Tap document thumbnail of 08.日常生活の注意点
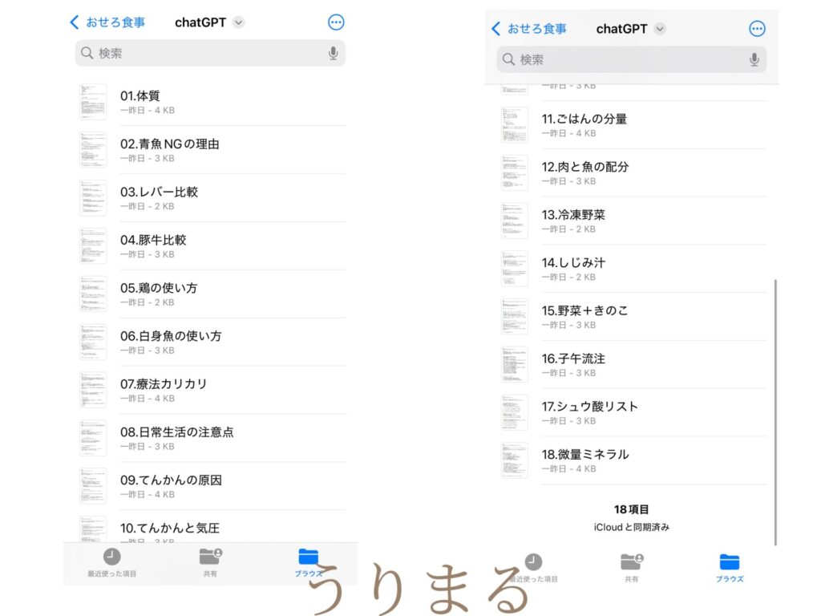 (93, 438)
